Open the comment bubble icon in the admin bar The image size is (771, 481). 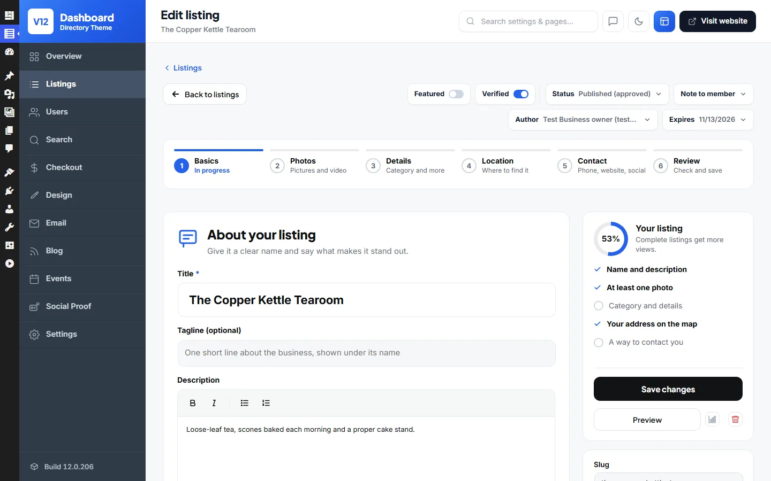click(x=9, y=149)
